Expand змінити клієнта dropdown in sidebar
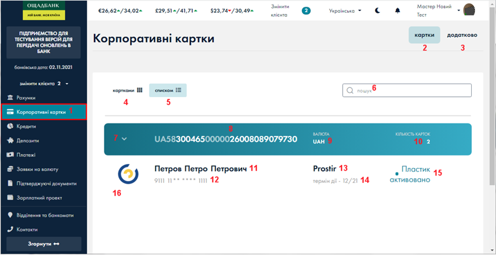This screenshot has height=255, width=496. [x=45, y=83]
